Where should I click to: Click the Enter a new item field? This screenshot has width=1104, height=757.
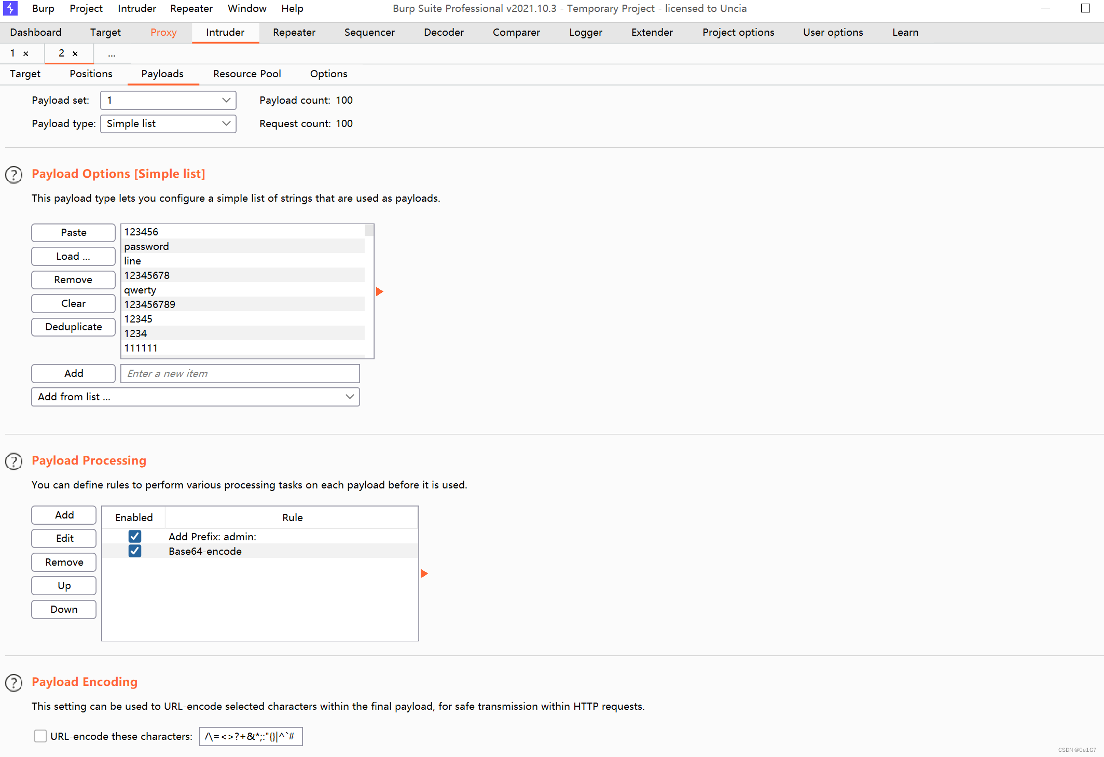coord(240,373)
